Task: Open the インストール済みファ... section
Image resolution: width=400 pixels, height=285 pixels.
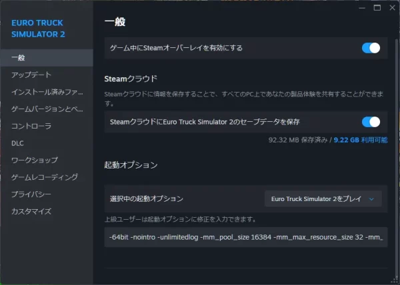Action: 47,92
